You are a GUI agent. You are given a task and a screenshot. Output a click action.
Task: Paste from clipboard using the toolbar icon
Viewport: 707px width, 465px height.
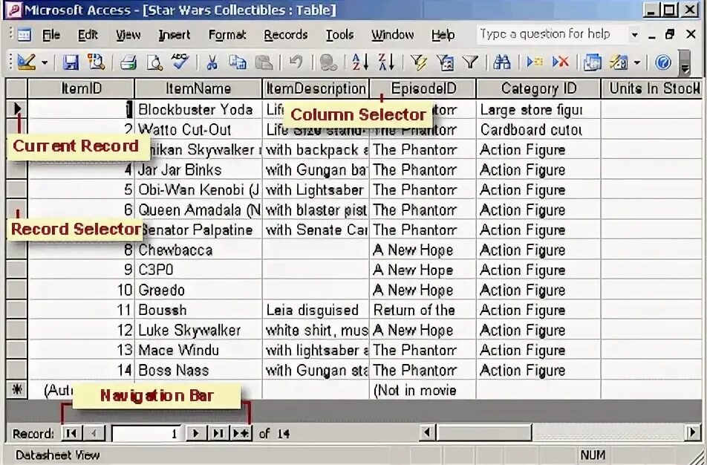point(264,62)
